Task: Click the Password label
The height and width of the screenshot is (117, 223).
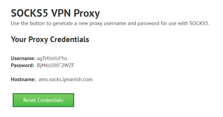Action: pos(23,66)
